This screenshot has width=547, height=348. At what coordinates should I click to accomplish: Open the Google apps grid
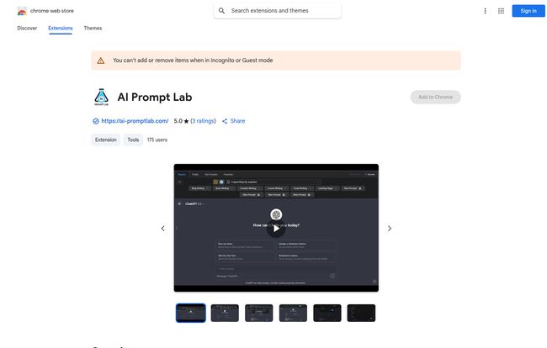(501, 11)
